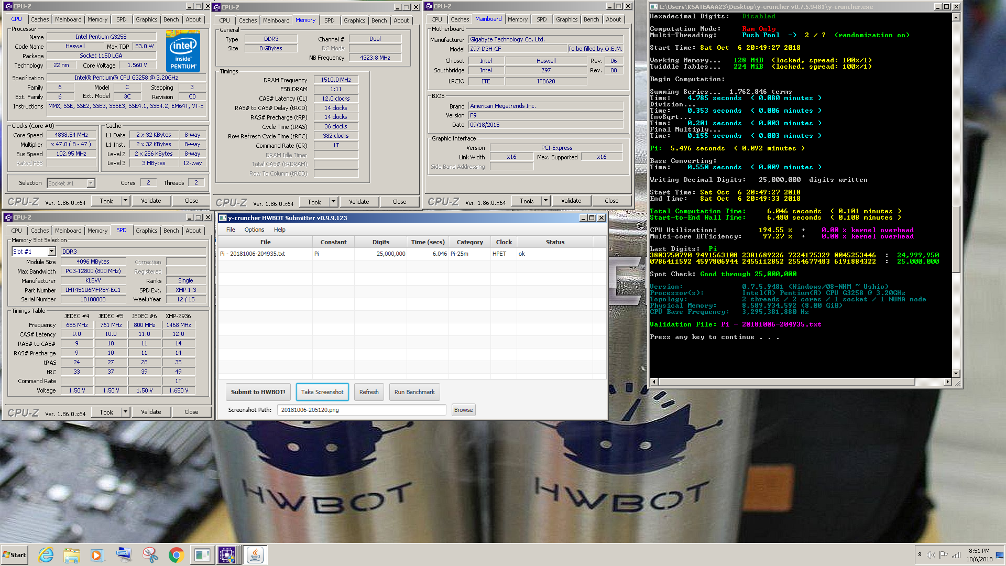Switch to the Java HWBOT Submitter taskbar item
Screen dimensions: 1006x566
tap(255, 555)
